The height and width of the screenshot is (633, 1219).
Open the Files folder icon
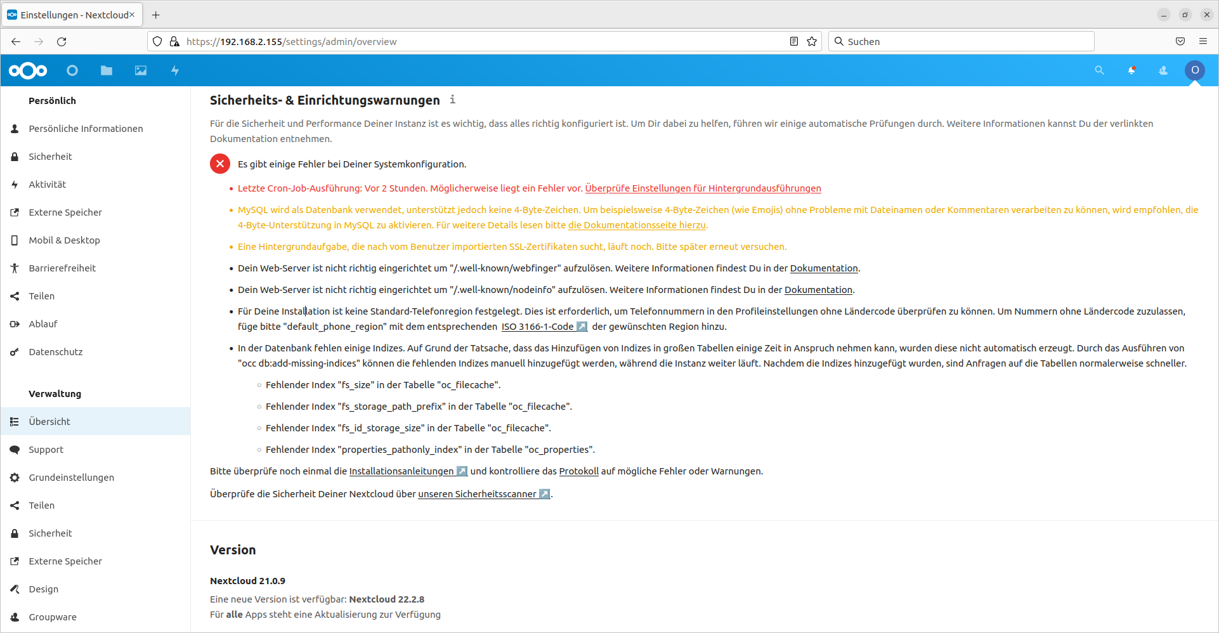tap(107, 70)
